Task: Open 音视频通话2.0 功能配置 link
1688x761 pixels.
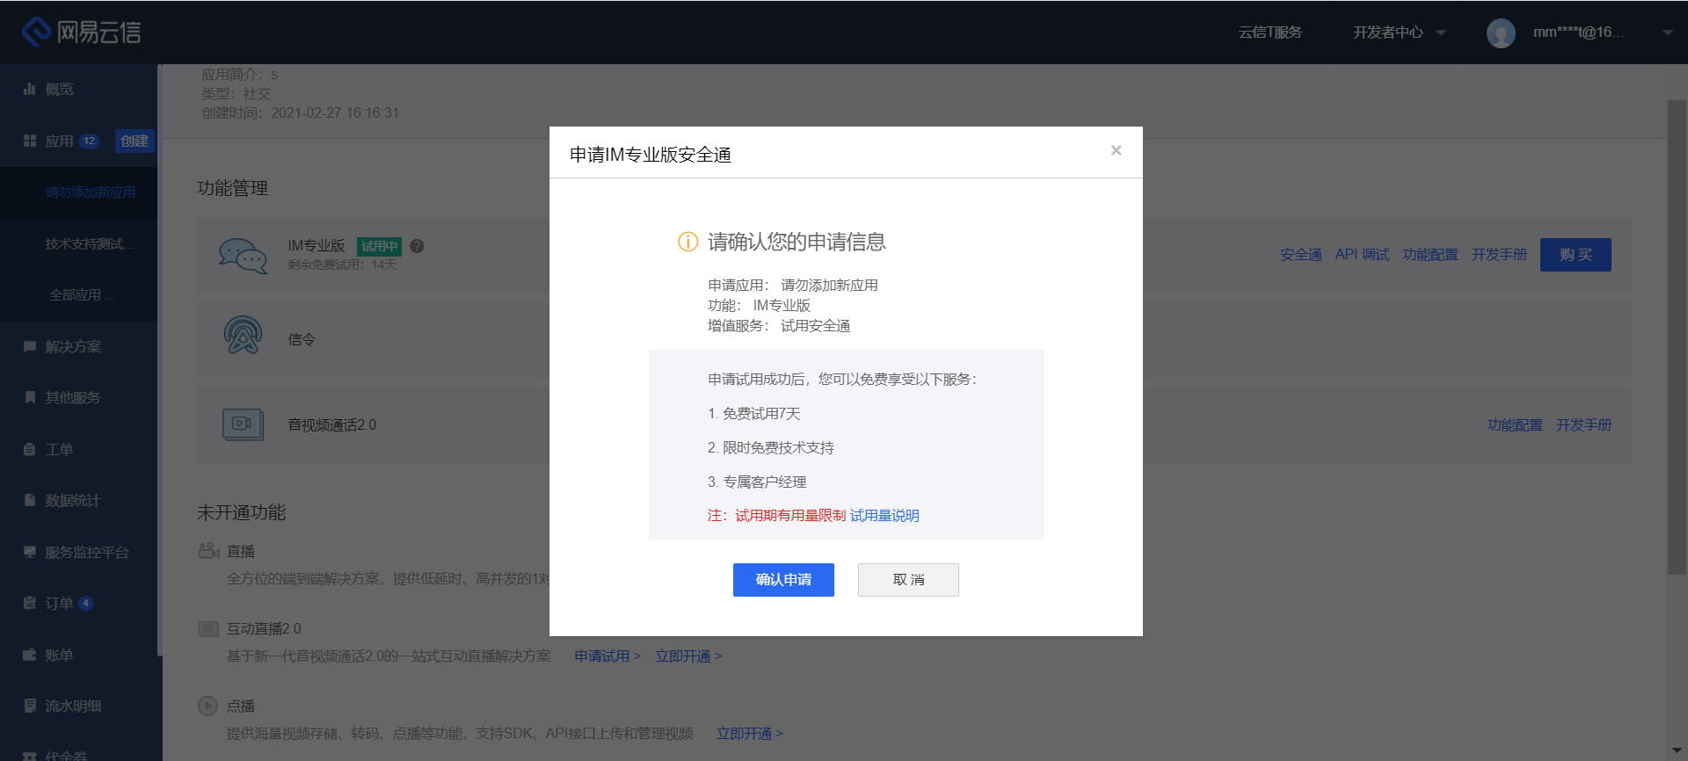Action: pos(1514,425)
